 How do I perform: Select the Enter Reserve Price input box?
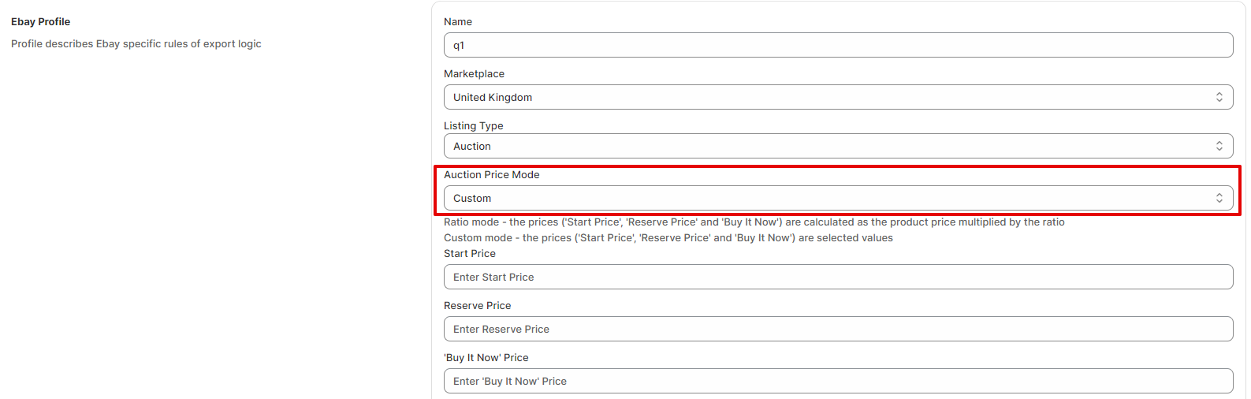click(838, 329)
